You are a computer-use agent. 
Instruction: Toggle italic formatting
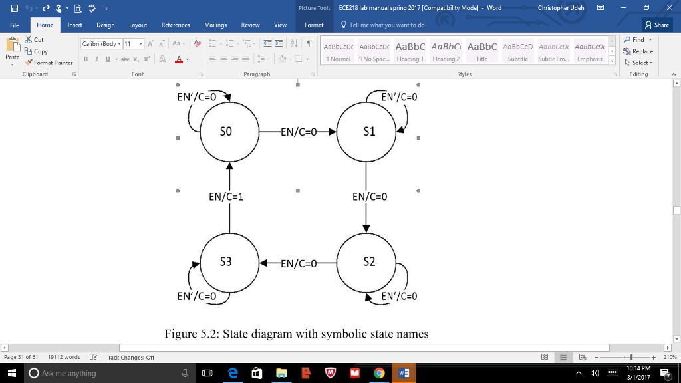click(97, 59)
